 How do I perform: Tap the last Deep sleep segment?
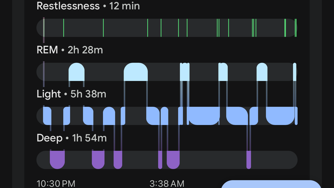[249, 160]
